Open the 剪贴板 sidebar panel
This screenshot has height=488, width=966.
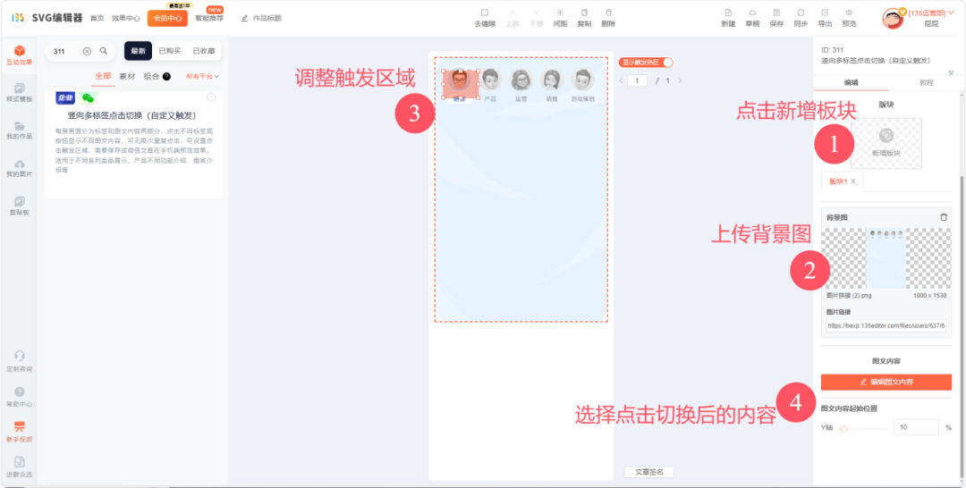coord(19,206)
